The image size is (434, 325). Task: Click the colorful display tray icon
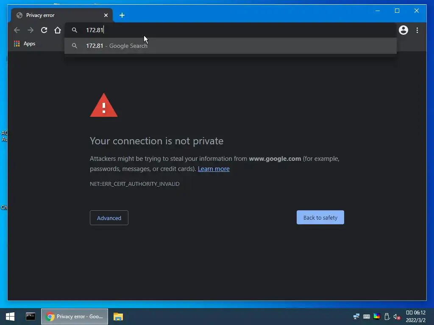pos(377,317)
